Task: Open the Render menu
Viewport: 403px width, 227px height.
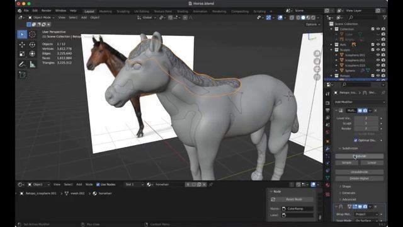Action: point(46,11)
